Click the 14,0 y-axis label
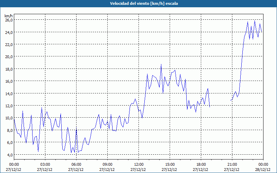The height and width of the screenshot is (173, 277). [9, 93]
